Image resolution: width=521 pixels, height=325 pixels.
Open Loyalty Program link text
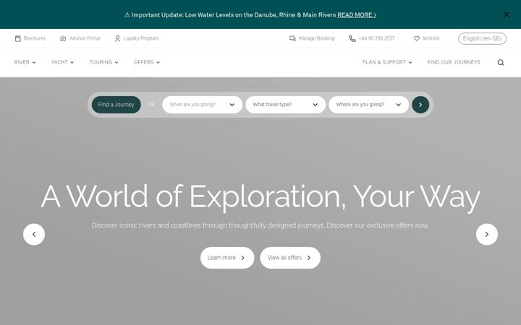coord(141,38)
